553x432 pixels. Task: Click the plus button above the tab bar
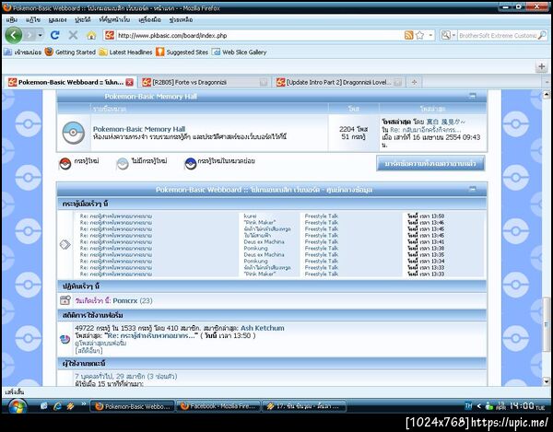[542, 66]
